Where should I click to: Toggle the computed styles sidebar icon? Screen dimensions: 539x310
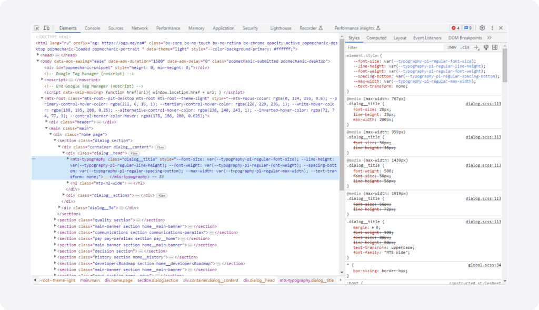tap(495, 47)
